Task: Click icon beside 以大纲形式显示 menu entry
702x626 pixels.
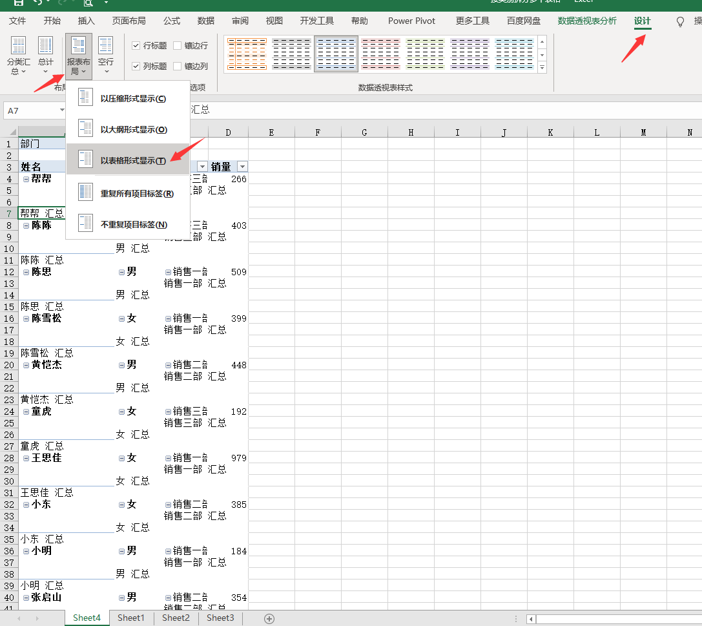Action: pyautogui.click(x=85, y=128)
